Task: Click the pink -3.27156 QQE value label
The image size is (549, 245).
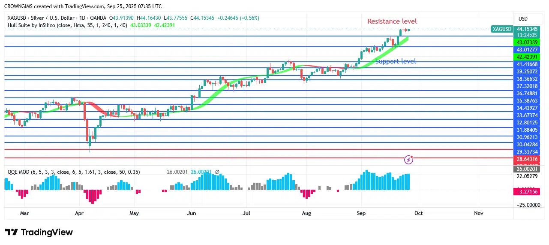Action: coord(531,192)
